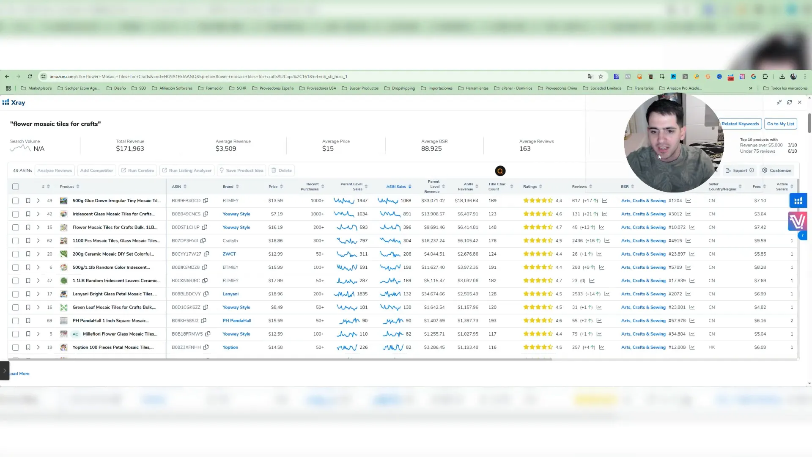Open the Customize columns button

coord(777,171)
